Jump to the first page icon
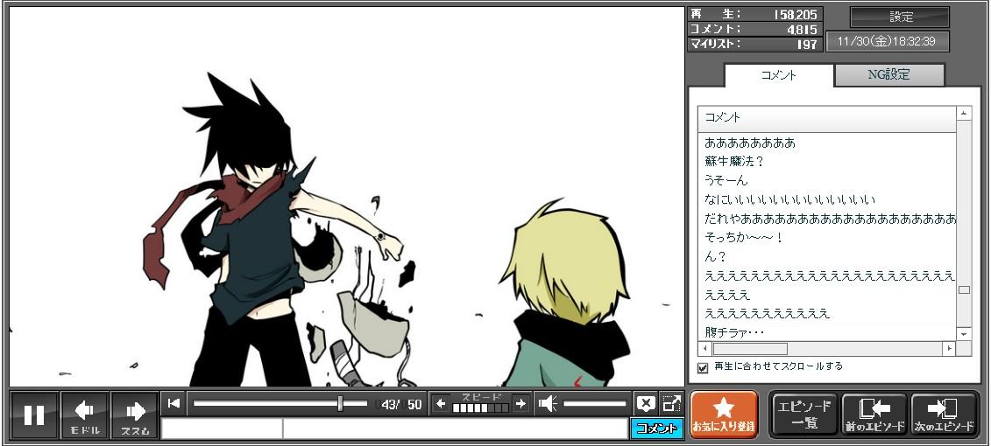This screenshot has width=991, height=446. (x=174, y=403)
